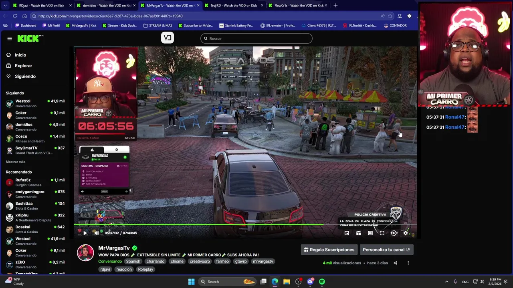This screenshot has width=513, height=288.
Task: Open STREAM & MAS bookmarks folder
Action: tap(158, 26)
